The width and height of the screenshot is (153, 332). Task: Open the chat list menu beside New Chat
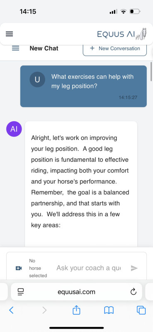click(15, 48)
